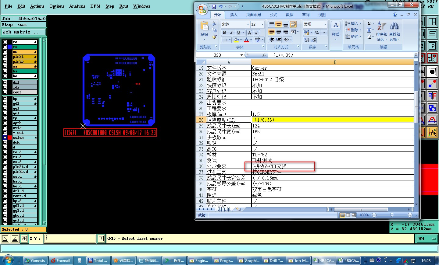This screenshot has height=265, width=439.
Task: Open the number format dropdown 常规
Action: click(325, 24)
